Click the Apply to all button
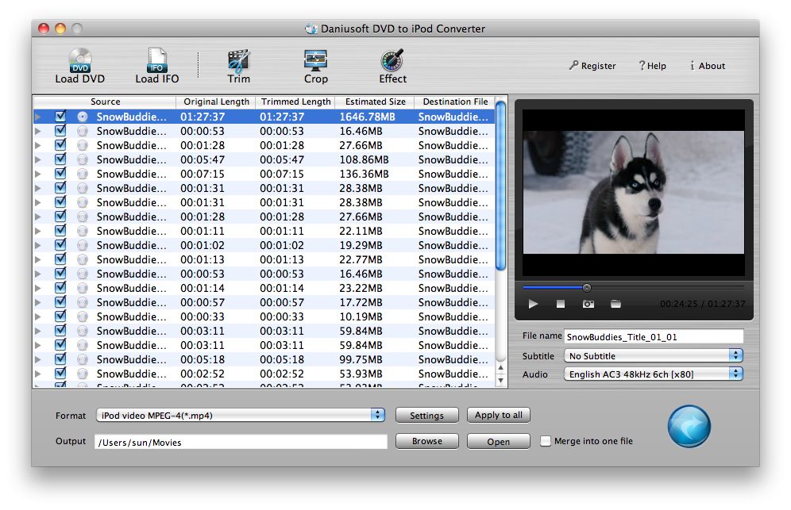Image resolution: width=791 pixels, height=510 pixels. pyautogui.click(x=499, y=415)
